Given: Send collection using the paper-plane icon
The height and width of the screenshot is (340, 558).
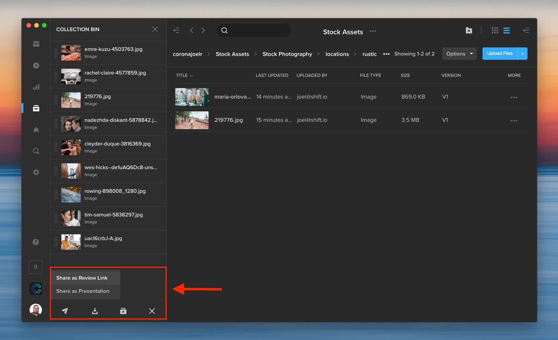Looking at the screenshot, I should 65,311.
